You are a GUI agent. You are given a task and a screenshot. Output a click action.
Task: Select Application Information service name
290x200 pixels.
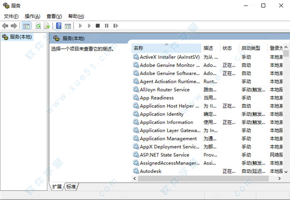click(166, 122)
